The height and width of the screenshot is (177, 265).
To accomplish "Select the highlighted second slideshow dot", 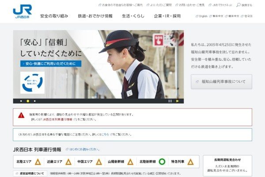I will [28, 101].
